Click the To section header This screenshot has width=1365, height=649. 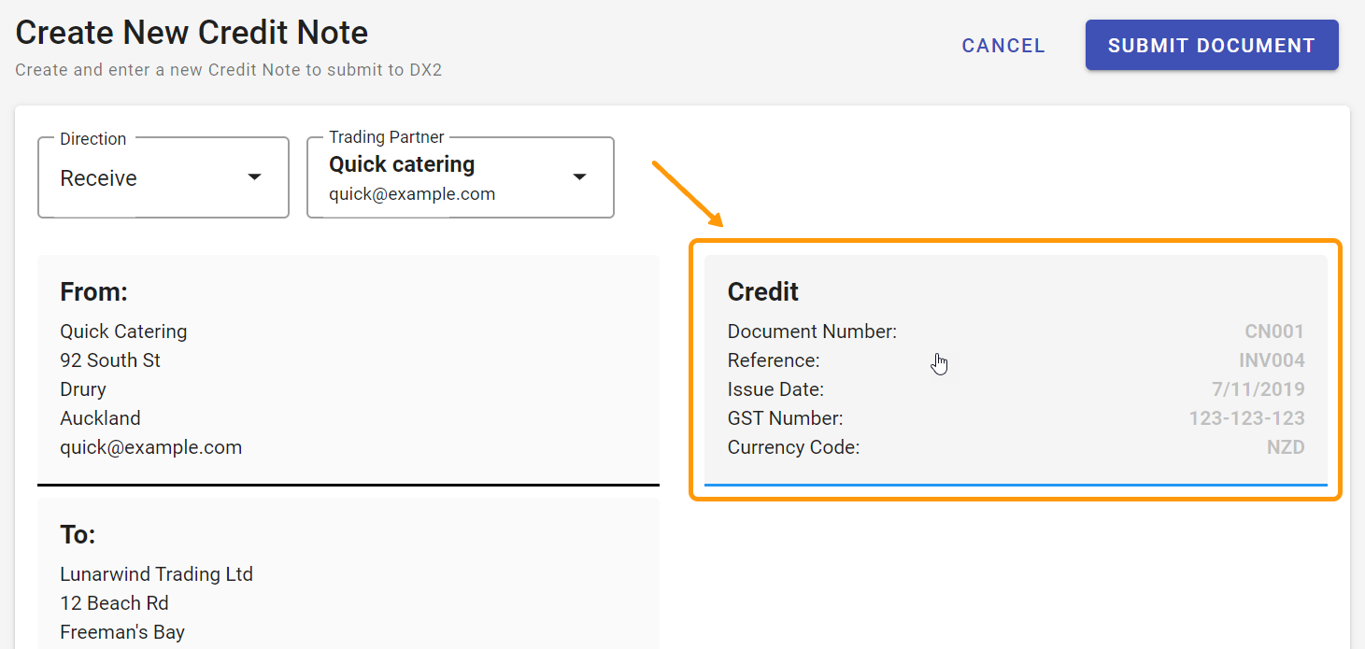[75, 534]
